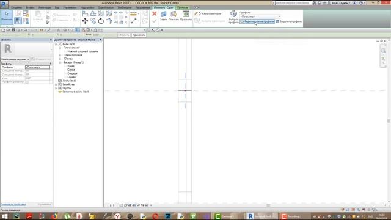The width and height of the screenshot is (391, 220).
Task: Expand the Ceiling Plans tree node
Action: (x=60, y=55)
